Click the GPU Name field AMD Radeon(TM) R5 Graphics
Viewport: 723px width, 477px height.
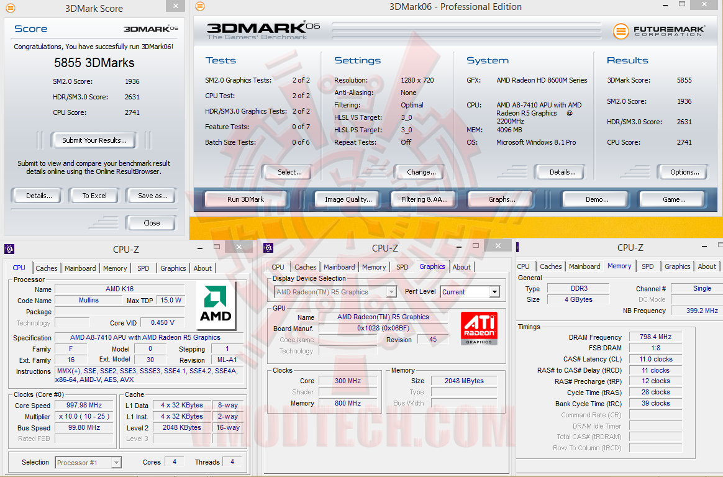point(383,317)
